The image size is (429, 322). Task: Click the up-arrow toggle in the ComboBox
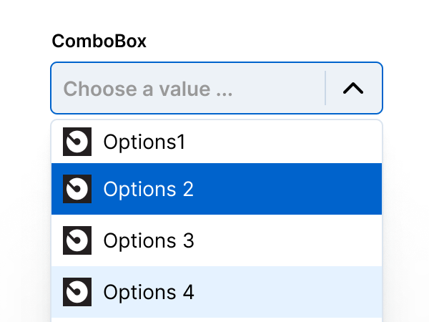tap(353, 88)
